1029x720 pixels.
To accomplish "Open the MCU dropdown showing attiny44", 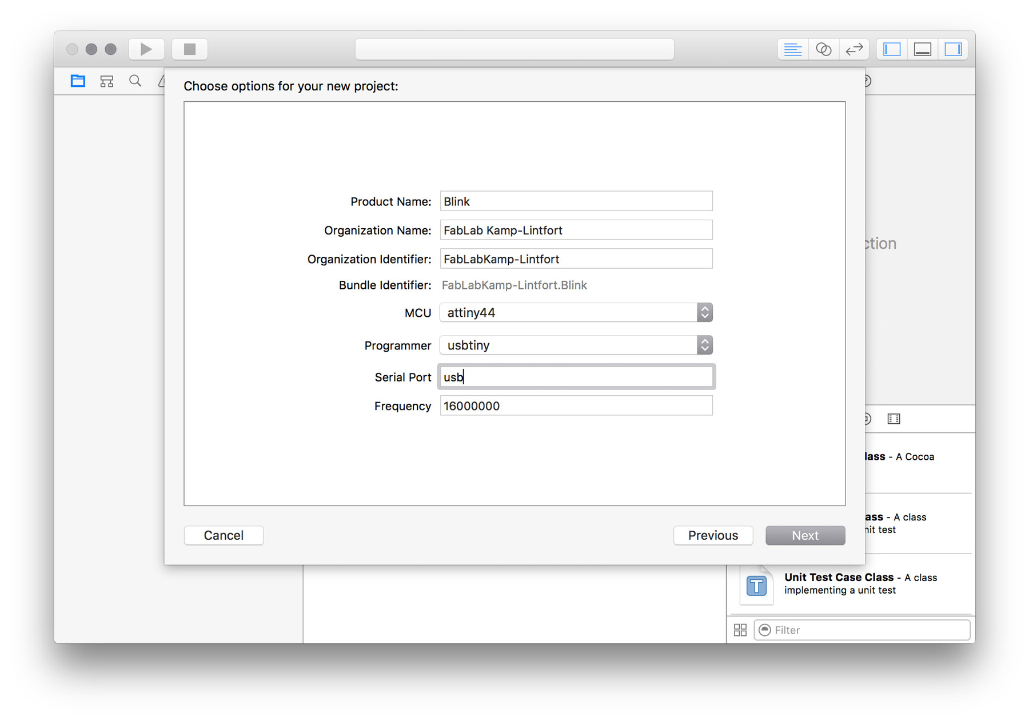I will [x=576, y=313].
